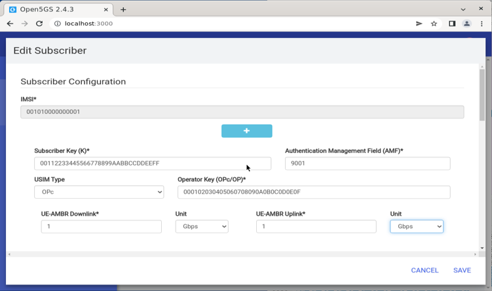
Task: Click the browser forward arrow
Action: pos(24,24)
